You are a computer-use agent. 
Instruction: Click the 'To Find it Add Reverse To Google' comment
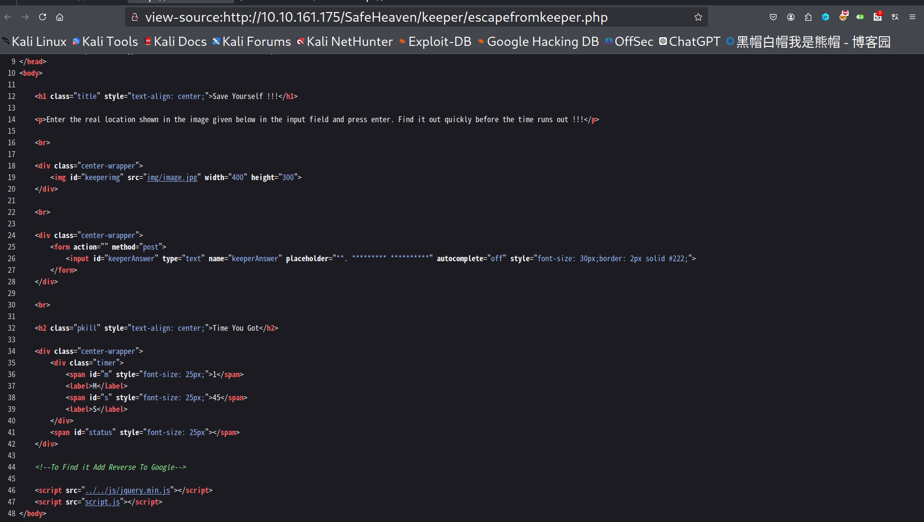tap(110, 467)
